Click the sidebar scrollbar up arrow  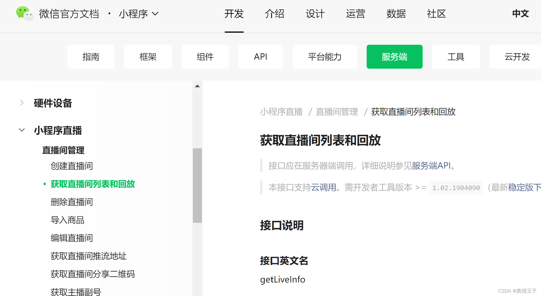point(197,86)
